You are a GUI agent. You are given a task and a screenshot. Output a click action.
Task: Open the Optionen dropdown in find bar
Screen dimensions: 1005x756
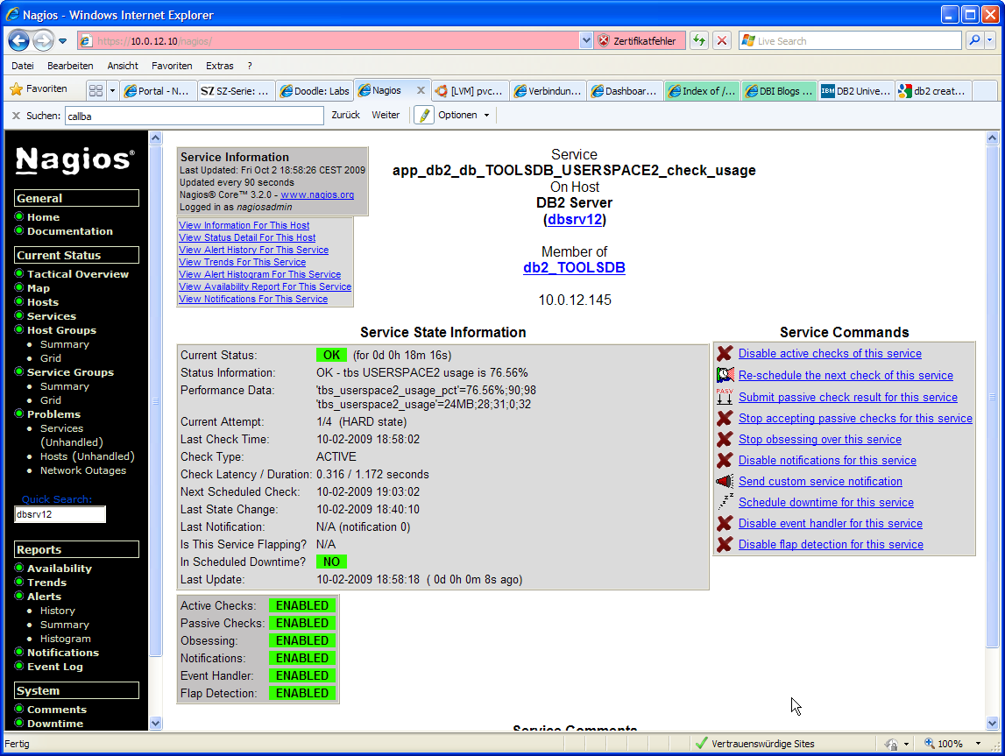pos(464,116)
